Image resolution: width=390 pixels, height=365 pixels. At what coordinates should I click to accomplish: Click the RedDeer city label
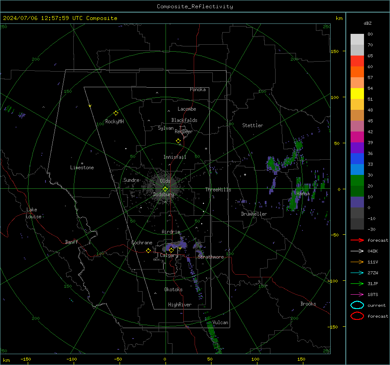[x=184, y=132]
